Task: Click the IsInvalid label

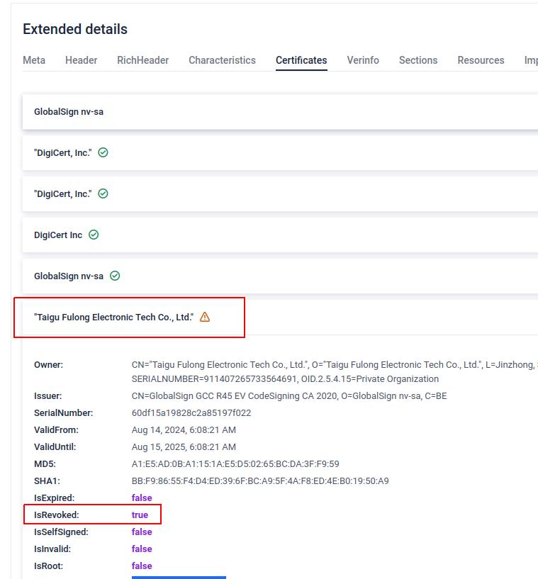Action: point(52,549)
